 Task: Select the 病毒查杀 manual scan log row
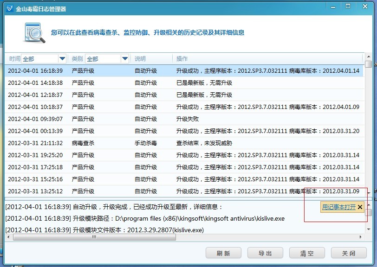[x=185, y=143]
